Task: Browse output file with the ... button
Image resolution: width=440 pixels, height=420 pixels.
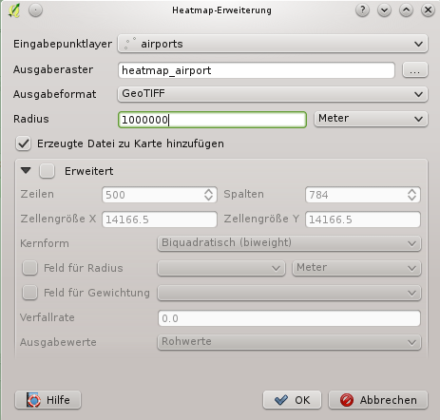Action: [415, 70]
